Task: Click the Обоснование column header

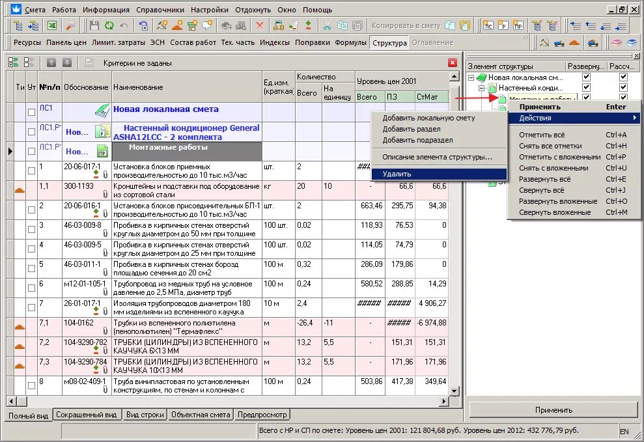Action: point(87,87)
